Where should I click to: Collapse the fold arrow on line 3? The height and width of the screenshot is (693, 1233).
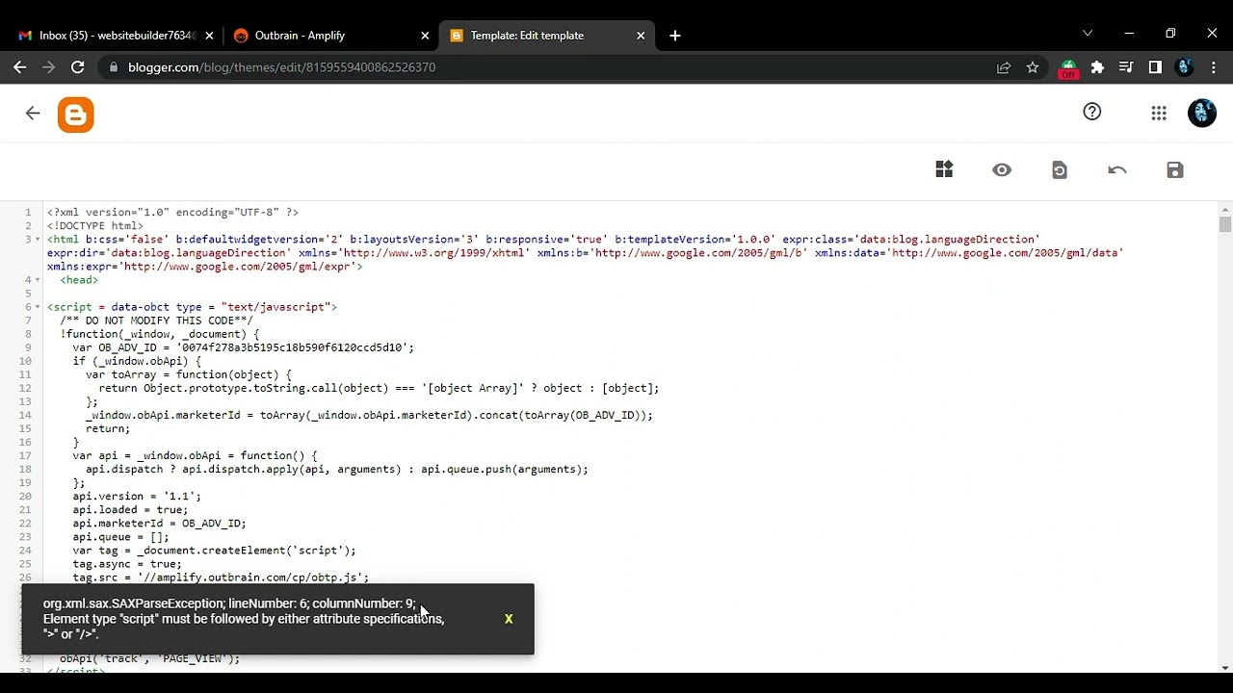click(x=39, y=240)
